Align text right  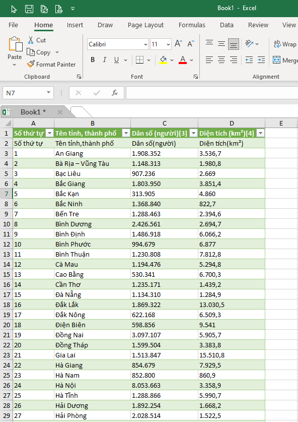tap(234, 60)
